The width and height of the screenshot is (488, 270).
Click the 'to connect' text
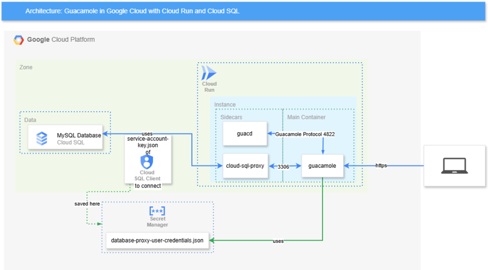point(148,186)
